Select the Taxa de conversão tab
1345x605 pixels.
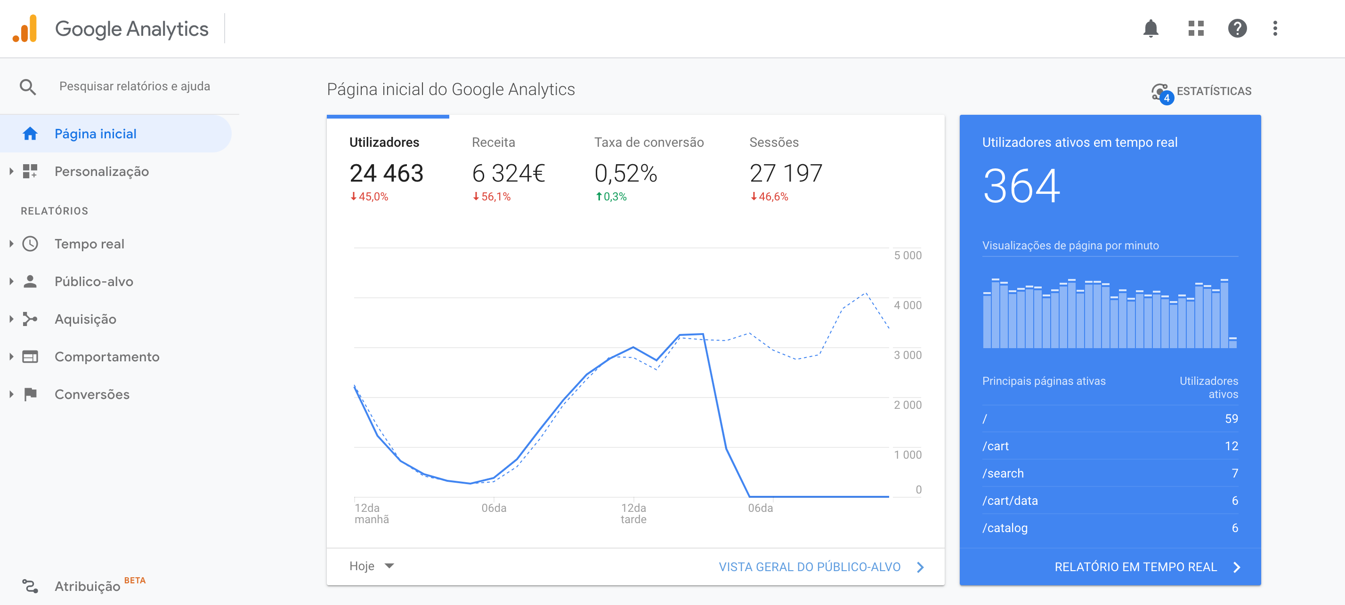point(648,167)
